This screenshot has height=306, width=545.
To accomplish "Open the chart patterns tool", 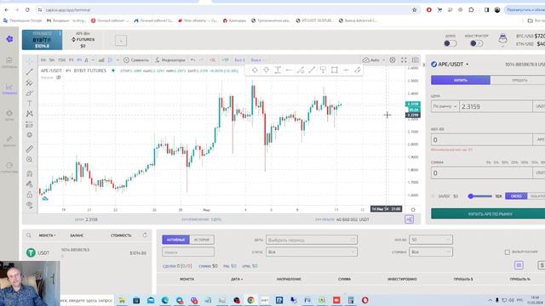I will click(30, 114).
